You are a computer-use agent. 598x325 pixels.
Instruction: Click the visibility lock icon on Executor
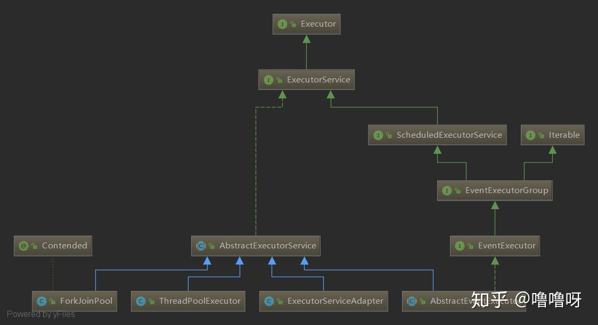293,24
